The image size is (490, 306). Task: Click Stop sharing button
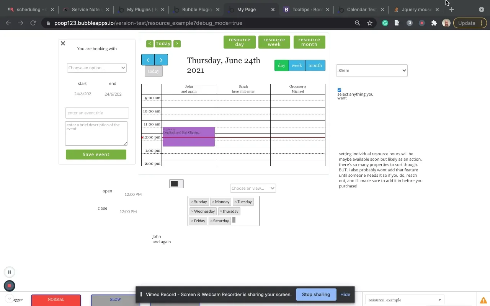pos(316,295)
